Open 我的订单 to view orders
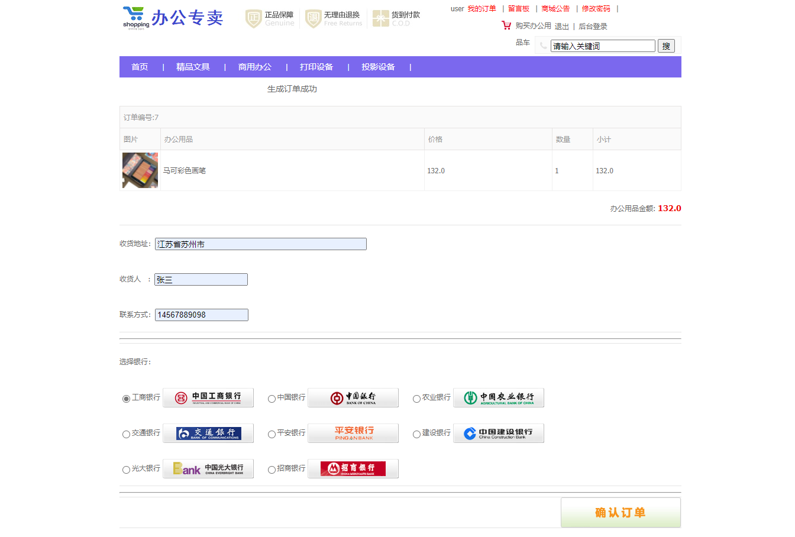The height and width of the screenshot is (537, 795). (481, 9)
